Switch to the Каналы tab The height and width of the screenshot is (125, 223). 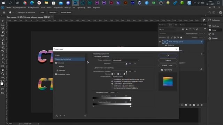183,25
